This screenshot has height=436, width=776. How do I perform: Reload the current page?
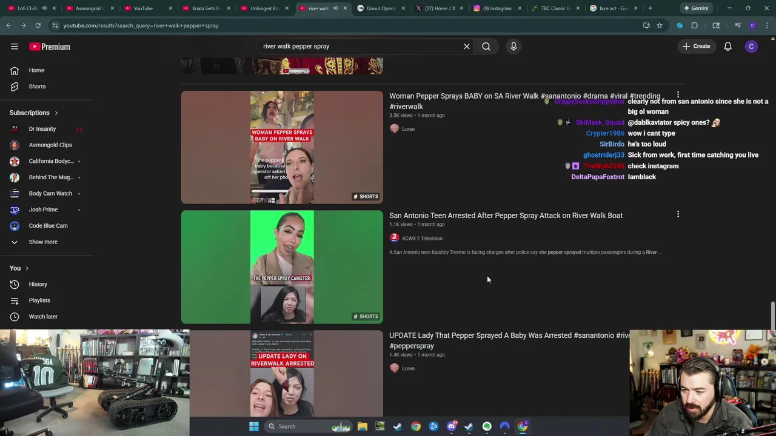click(x=38, y=25)
